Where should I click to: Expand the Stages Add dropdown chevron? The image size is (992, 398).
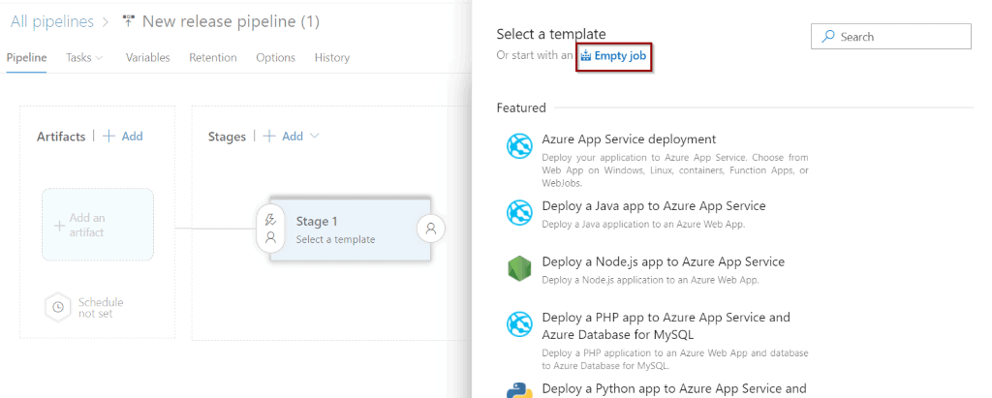(315, 136)
